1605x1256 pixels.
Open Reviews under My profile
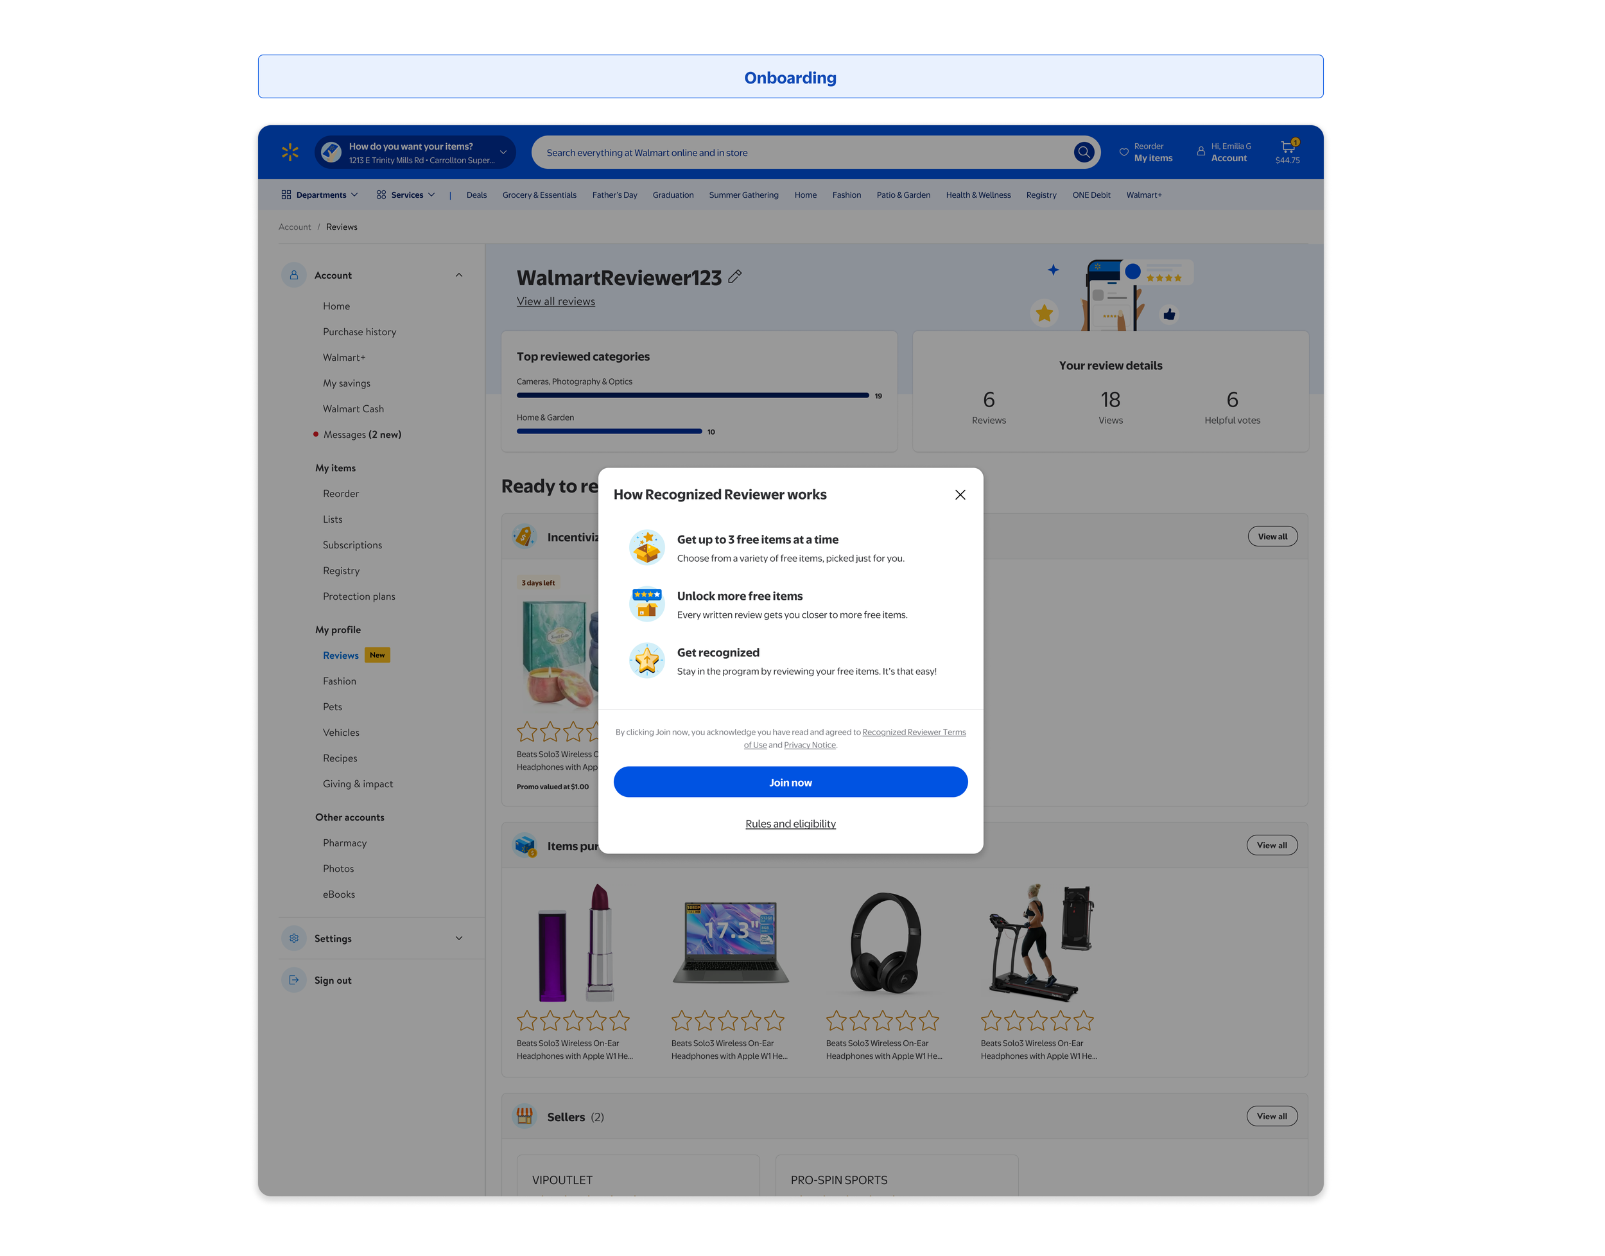(340, 655)
